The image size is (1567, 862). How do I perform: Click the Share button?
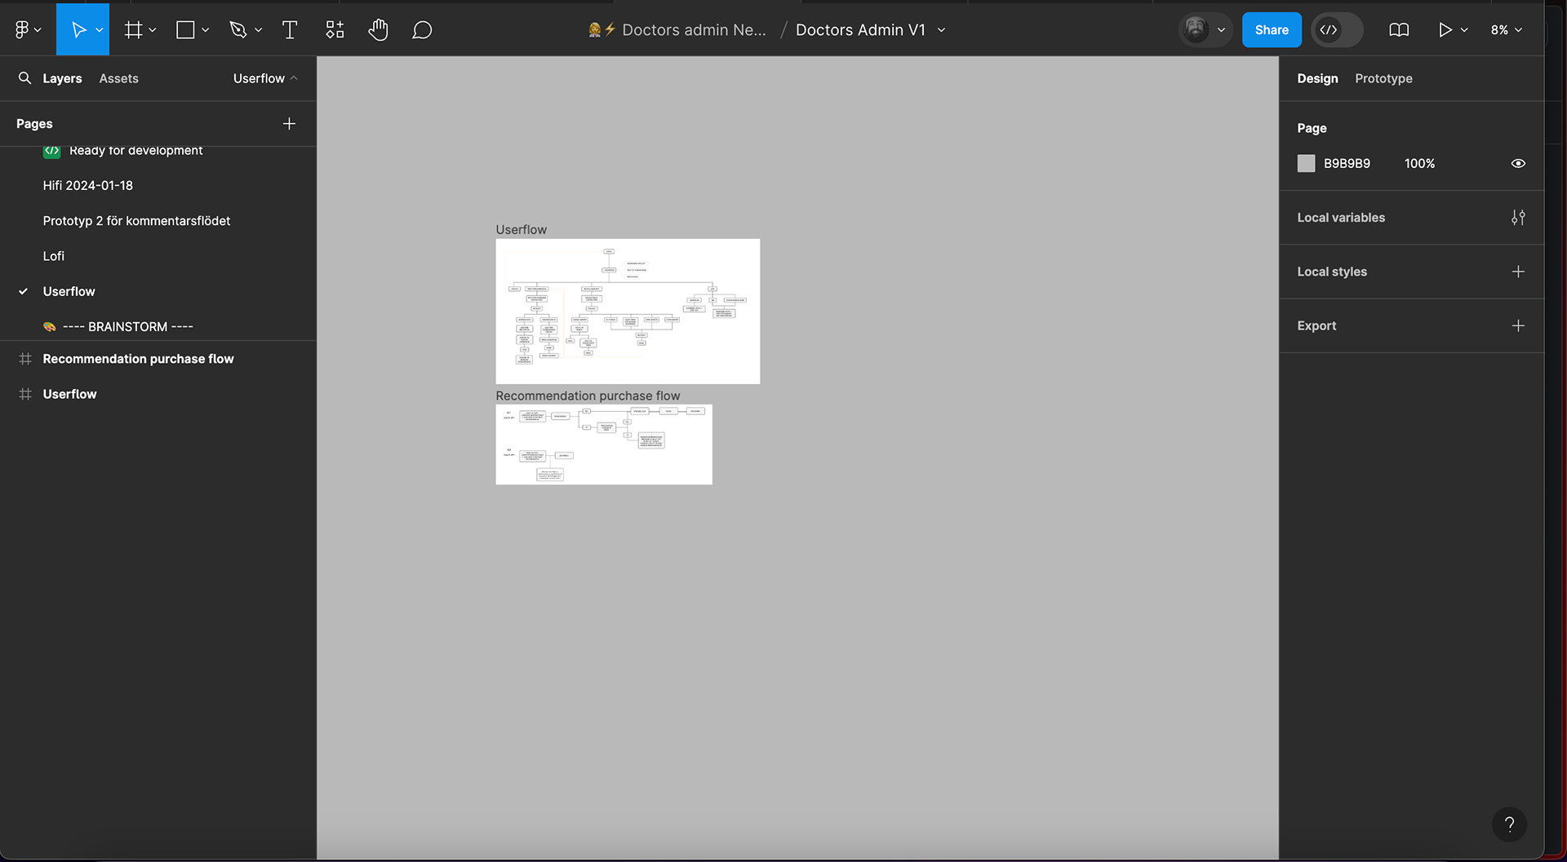click(x=1272, y=30)
